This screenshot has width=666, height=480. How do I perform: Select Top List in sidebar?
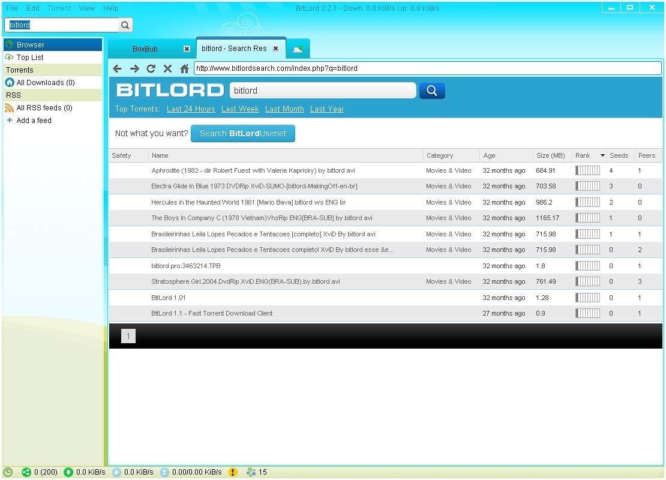coord(30,58)
